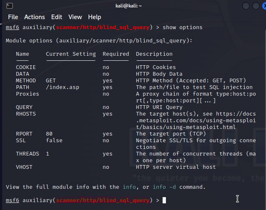
Task: Open the Actions menu
Action: [34, 17]
